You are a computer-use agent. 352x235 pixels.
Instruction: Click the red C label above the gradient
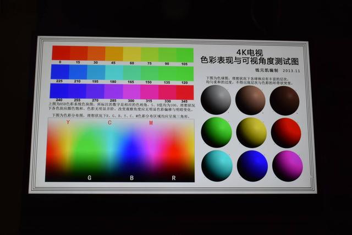tap(109, 122)
